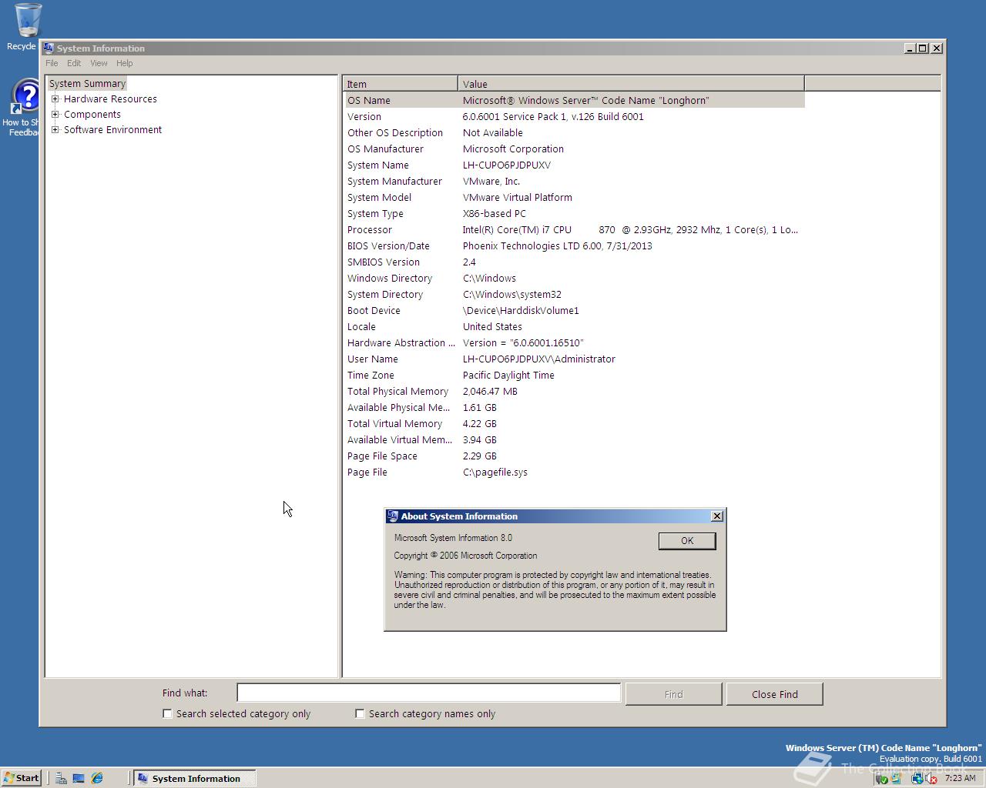Enable Search category names only
The width and height of the screenshot is (986, 788).
(360, 713)
